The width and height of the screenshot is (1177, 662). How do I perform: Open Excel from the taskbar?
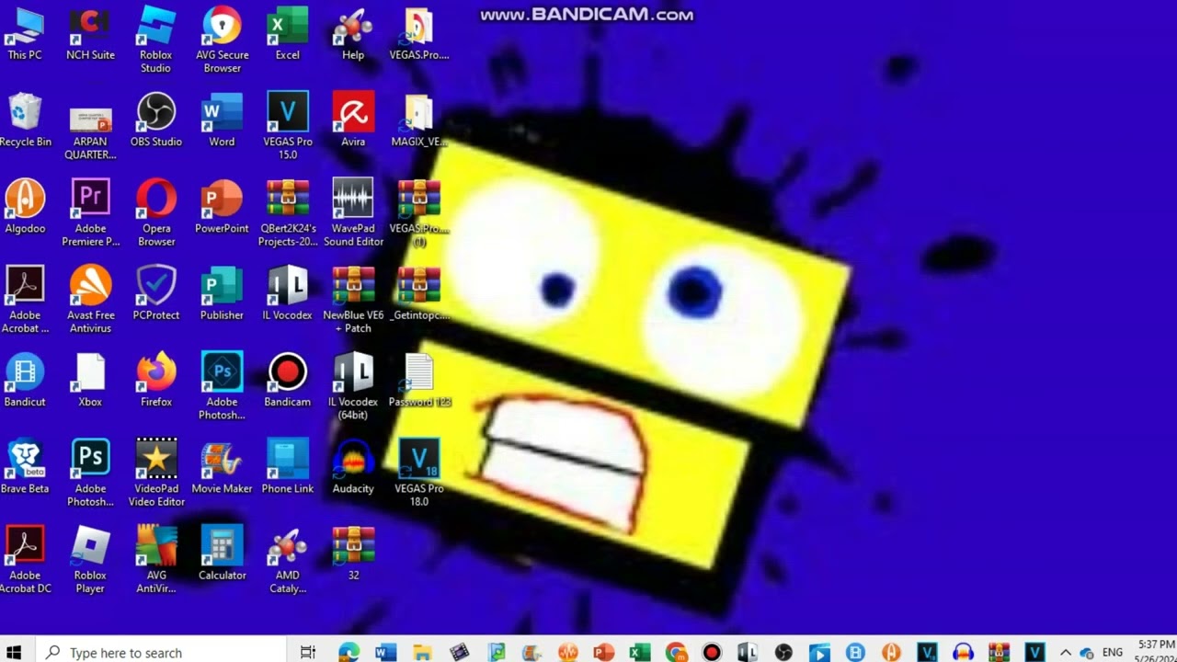tap(639, 652)
